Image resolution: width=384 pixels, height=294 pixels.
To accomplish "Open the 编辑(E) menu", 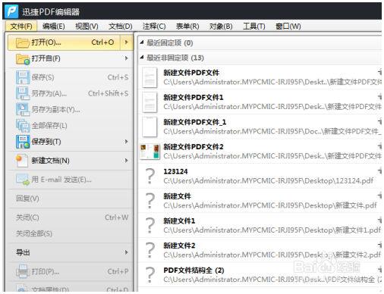I will coord(54,27).
